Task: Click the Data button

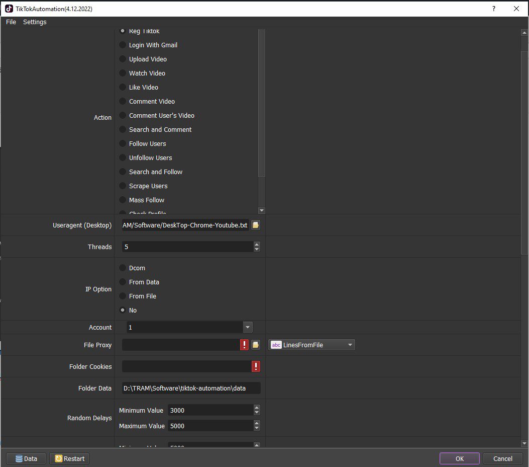Action: pyautogui.click(x=26, y=458)
